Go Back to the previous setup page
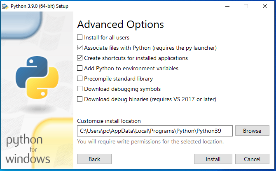276x171 pixels. (x=94, y=159)
